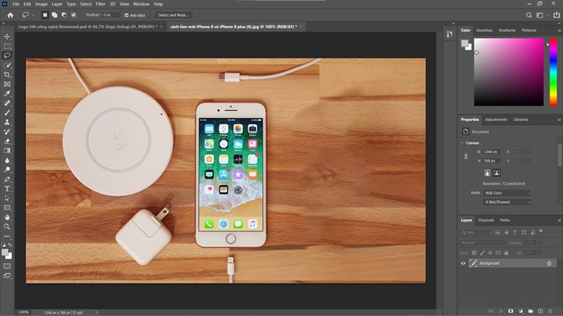
Task: Select the Zoom tool
Action: (7, 226)
